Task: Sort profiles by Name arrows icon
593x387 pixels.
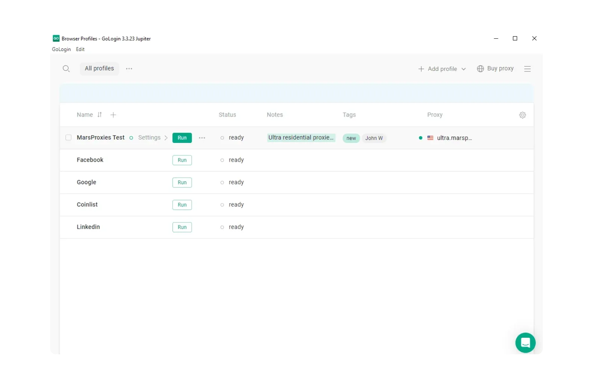Action: (100, 115)
